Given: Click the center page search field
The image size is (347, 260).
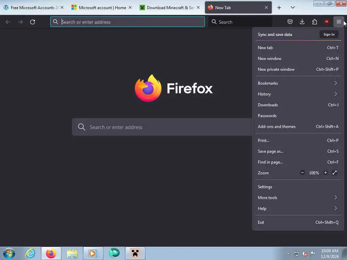Looking at the screenshot, I should tap(162, 127).
